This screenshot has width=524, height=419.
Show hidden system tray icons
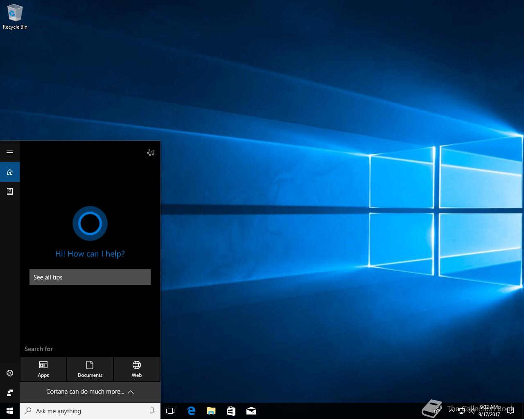tap(451, 411)
